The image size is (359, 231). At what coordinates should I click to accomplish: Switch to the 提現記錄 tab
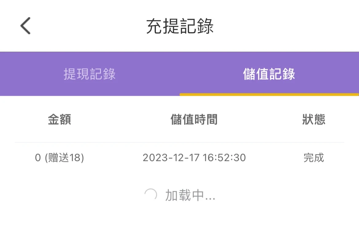(x=90, y=73)
